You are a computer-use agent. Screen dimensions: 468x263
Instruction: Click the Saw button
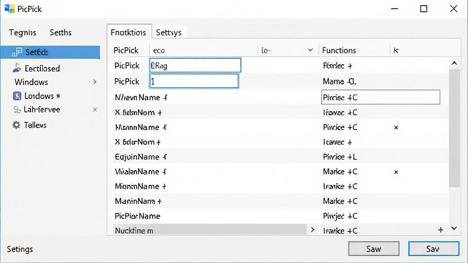point(374,249)
